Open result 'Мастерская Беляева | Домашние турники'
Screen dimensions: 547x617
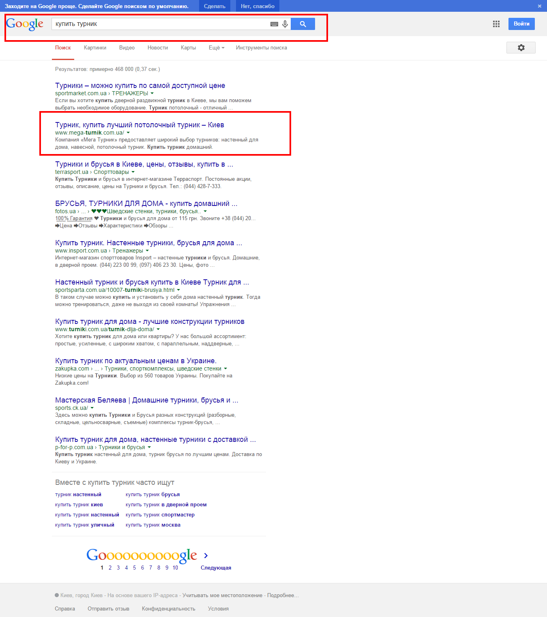[x=147, y=400]
